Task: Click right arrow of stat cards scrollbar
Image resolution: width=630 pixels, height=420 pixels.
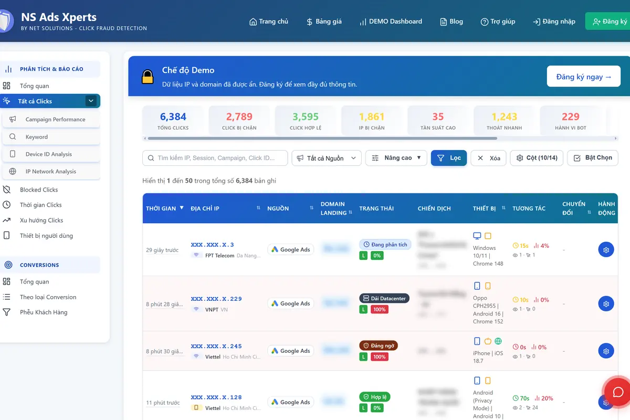Action: [616, 139]
